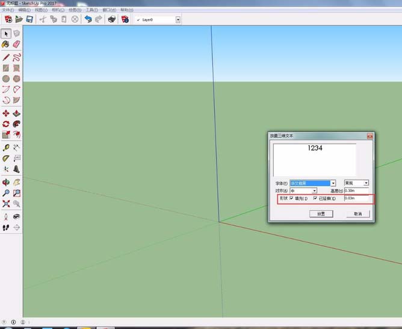
Task: Open the Model Info toolbar icon
Action: pyautogui.click(x=125, y=19)
